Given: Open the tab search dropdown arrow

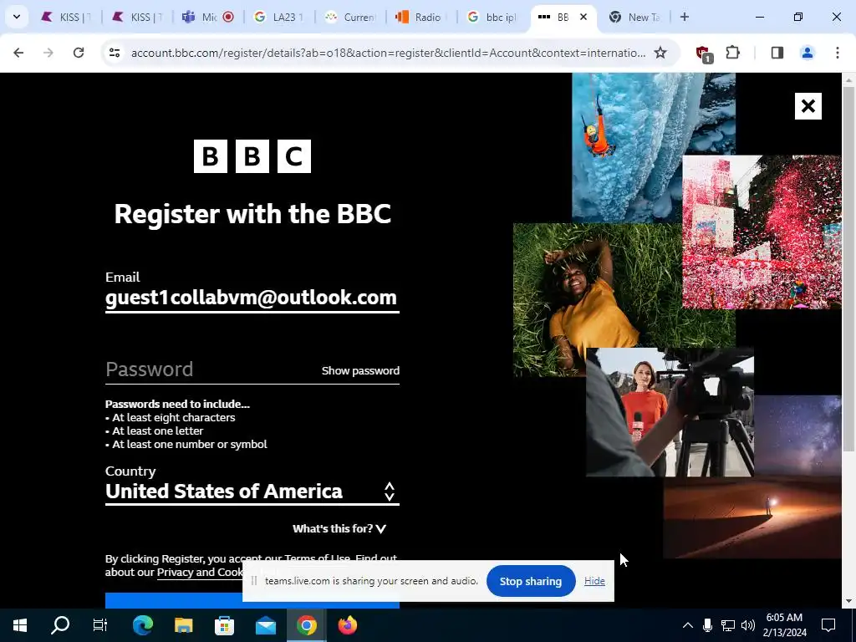Looking at the screenshot, I should (17, 17).
